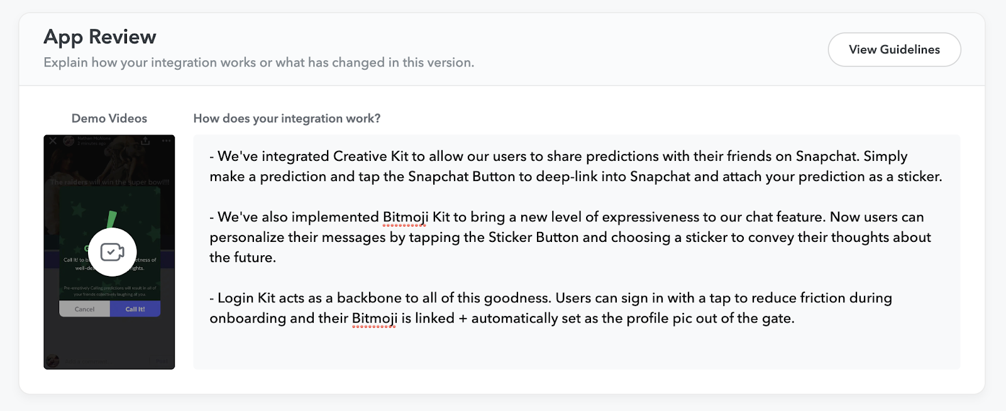The width and height of the screenshot is (1006, 411).
Task: Open the View Guidelines button
Action: [x=894, y=50]
